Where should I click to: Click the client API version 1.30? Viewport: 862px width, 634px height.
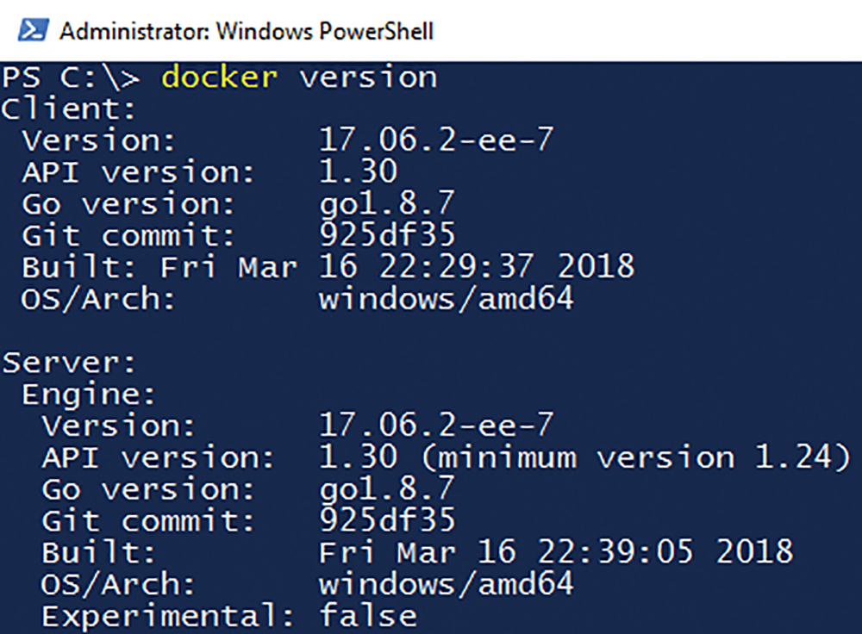[x=359, y=172]
